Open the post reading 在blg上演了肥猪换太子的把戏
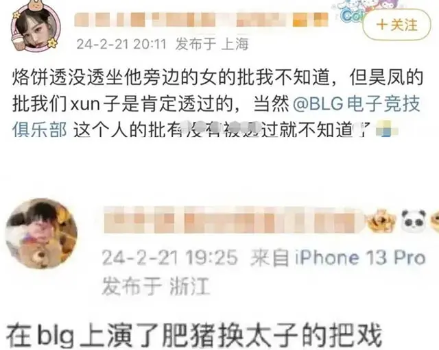Viewport: 439px width, 350px height. click(194, 335)
